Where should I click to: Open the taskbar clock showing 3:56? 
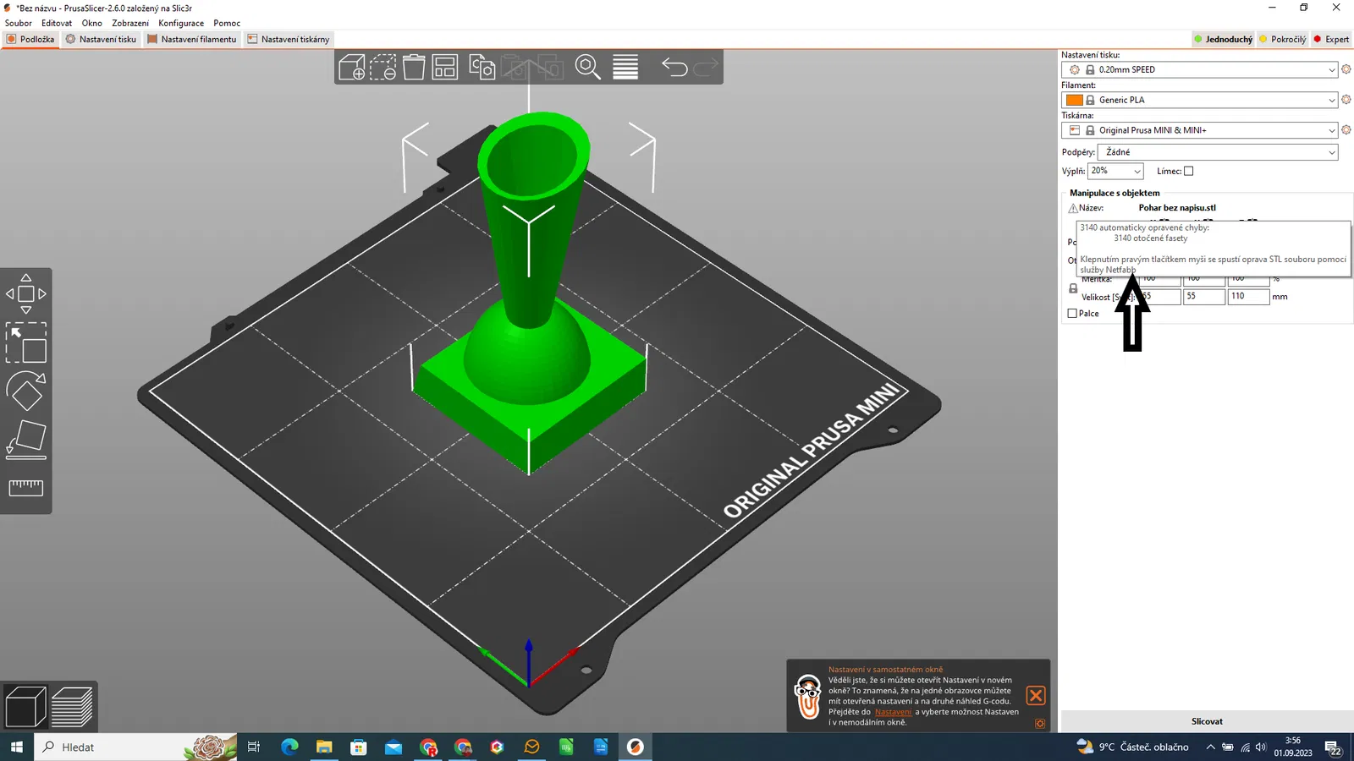(1293, 747)
